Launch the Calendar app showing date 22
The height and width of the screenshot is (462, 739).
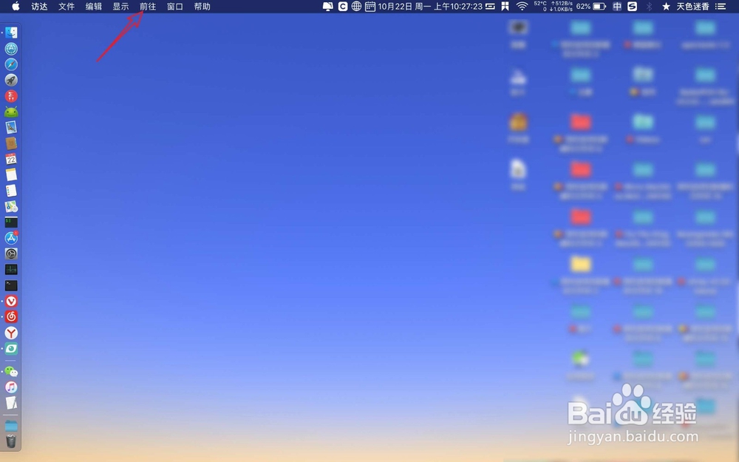(x=11, y=160)
